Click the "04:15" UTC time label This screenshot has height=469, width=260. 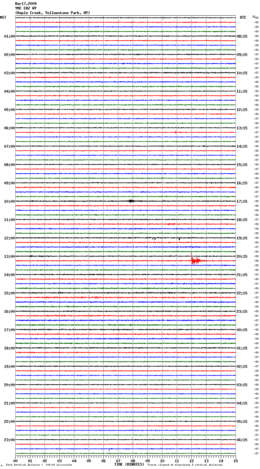(242, 403)
